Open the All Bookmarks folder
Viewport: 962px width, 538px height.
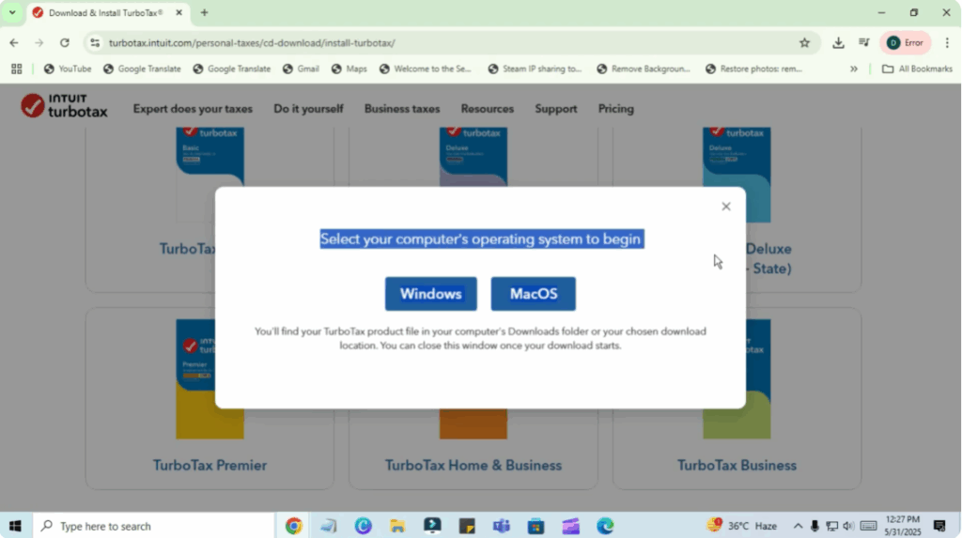pos(917,69)
